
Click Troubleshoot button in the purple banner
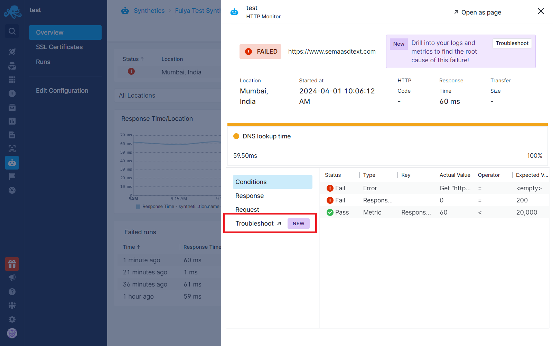(x=512, y=43)
